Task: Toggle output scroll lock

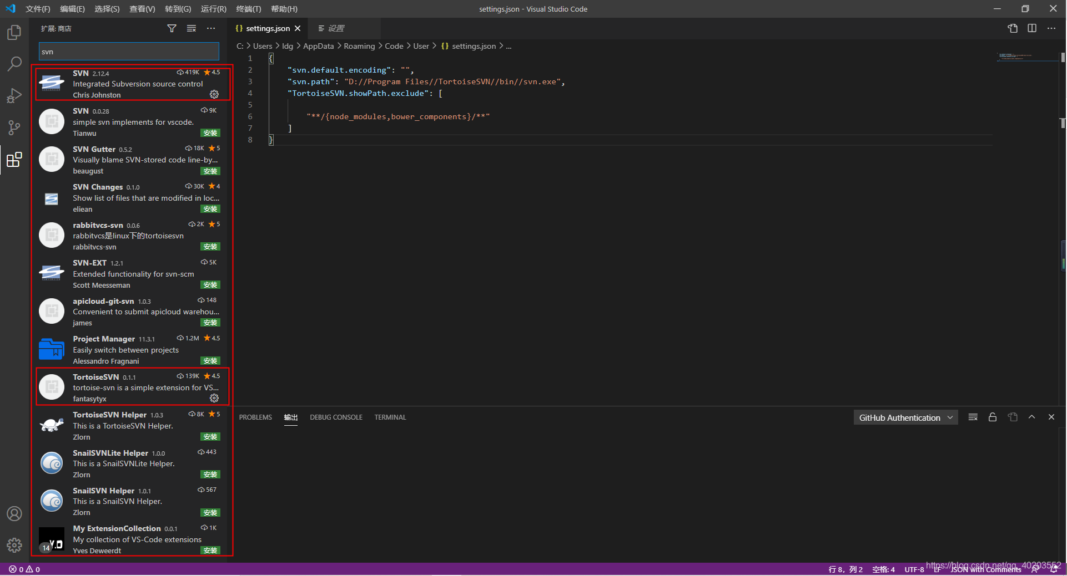Action: (993, 417)
